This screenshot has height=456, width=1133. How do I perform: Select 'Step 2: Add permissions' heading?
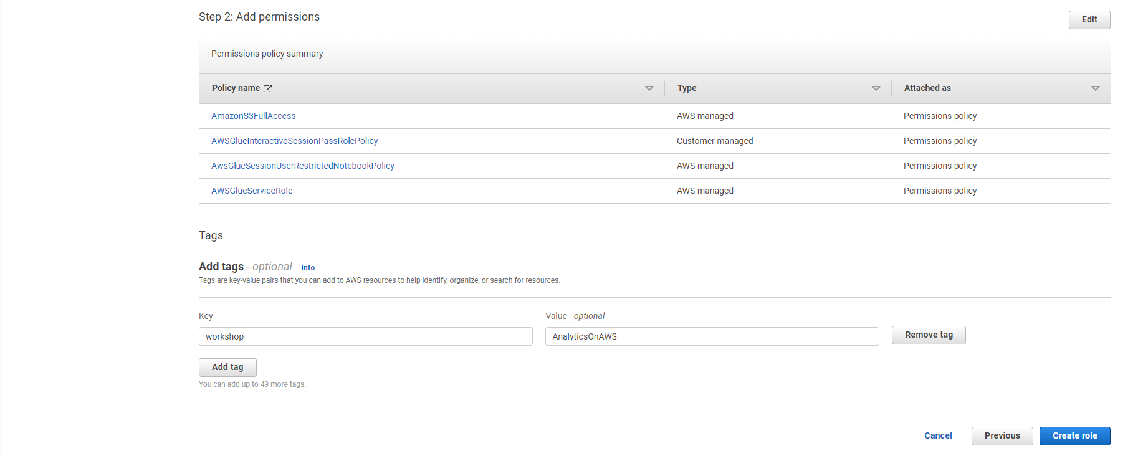coord(259,17)
